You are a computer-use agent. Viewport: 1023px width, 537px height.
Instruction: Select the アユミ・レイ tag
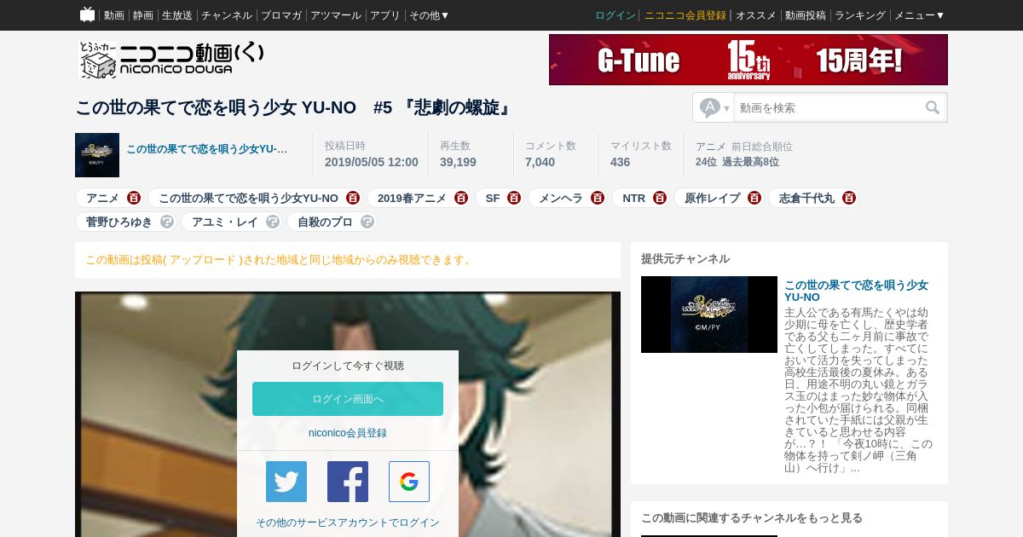click(x=225, y=222)
